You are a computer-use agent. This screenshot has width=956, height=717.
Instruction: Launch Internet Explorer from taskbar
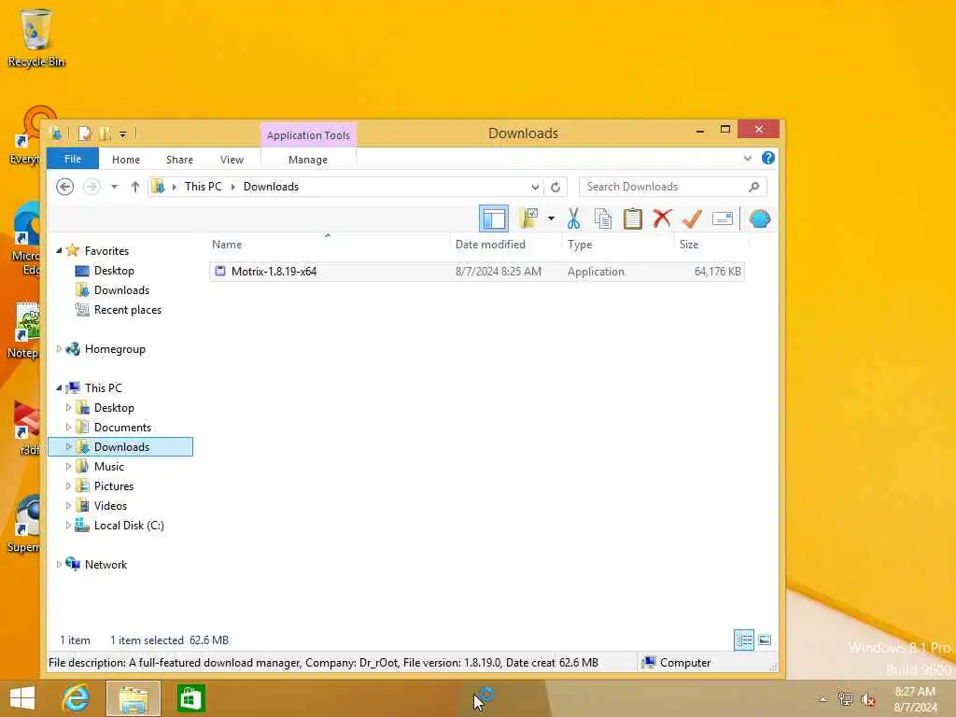(77, 698)
